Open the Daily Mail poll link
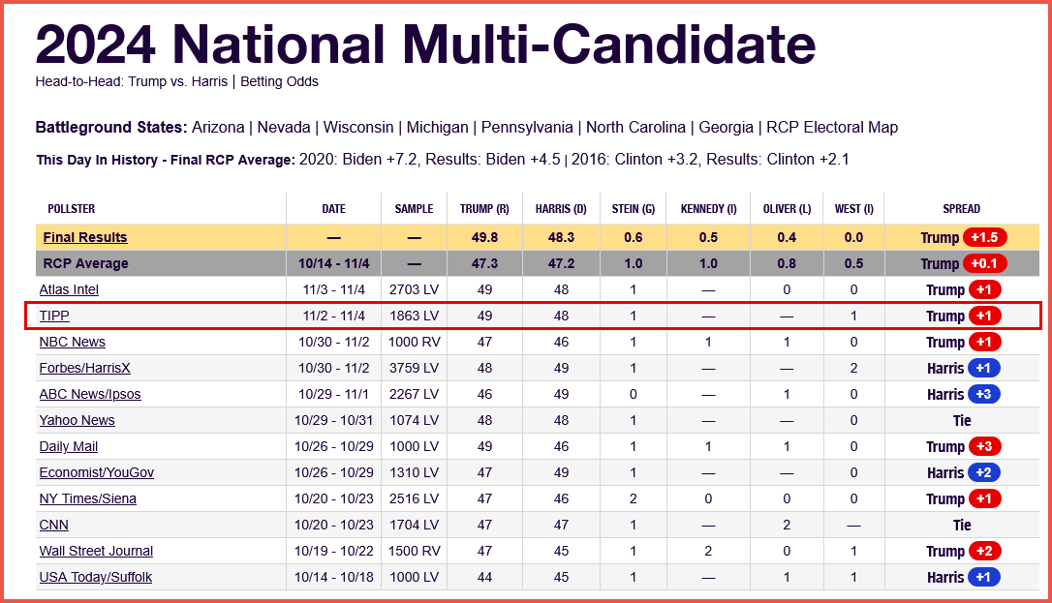Screen dimensions: 1052x603 pyautogui.click(x=68, y=446)
